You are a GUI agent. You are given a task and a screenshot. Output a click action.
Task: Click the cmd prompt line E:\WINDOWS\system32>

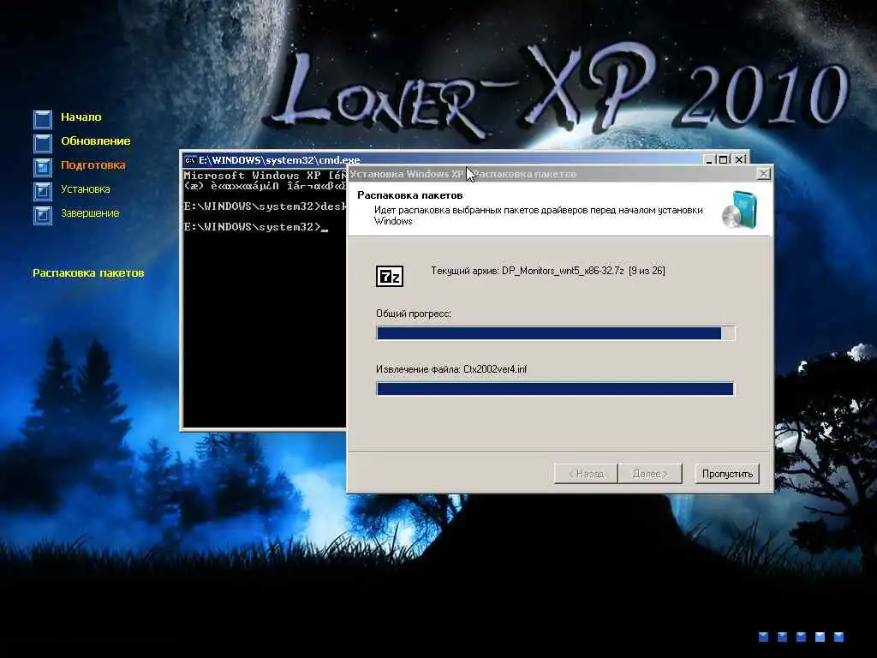(x=256, y=226)
